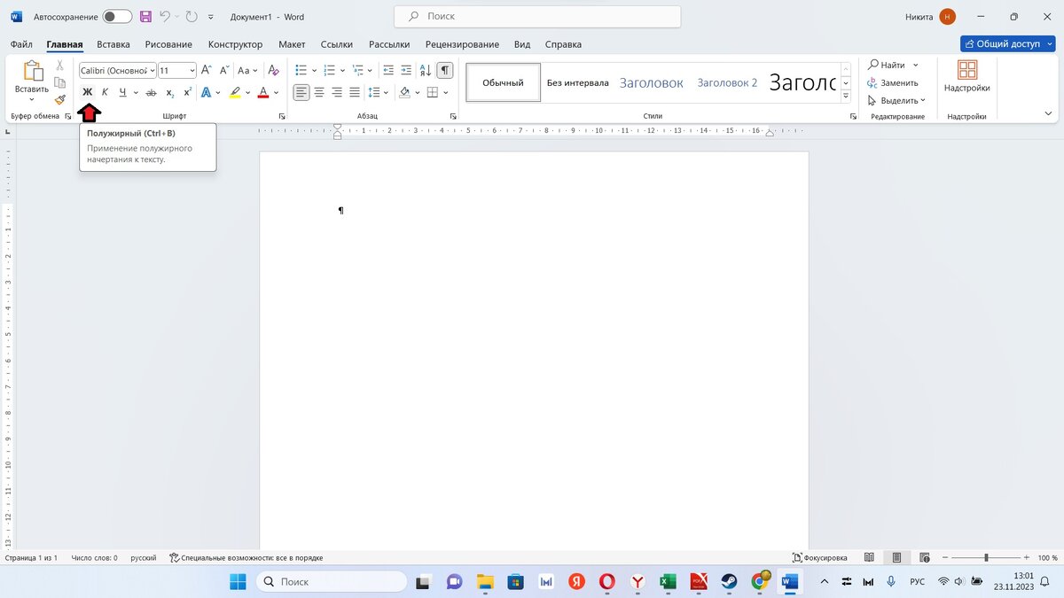Increase font size with the larger A icon
Image resolution: width=1064 pixels, height=598 pixels.
click(206, 70)
